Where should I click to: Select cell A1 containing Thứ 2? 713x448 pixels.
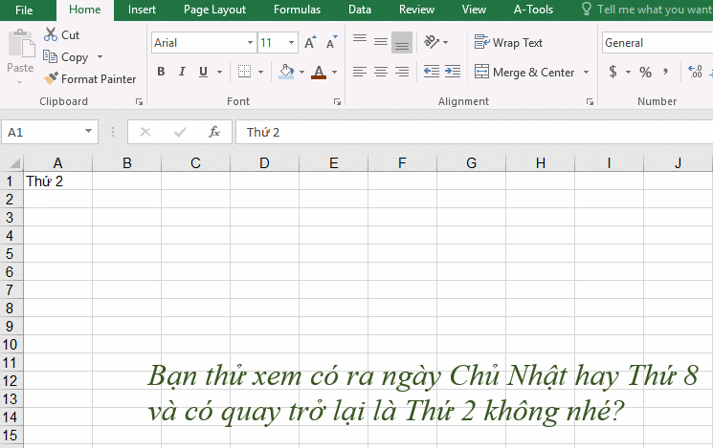[57, 181]
